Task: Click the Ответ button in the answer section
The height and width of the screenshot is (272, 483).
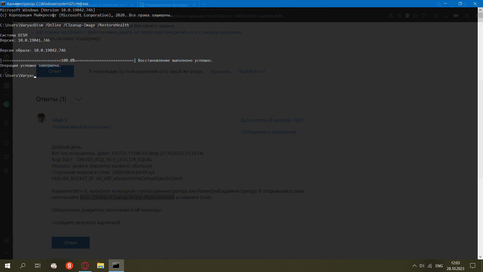Action: [71, 243]
